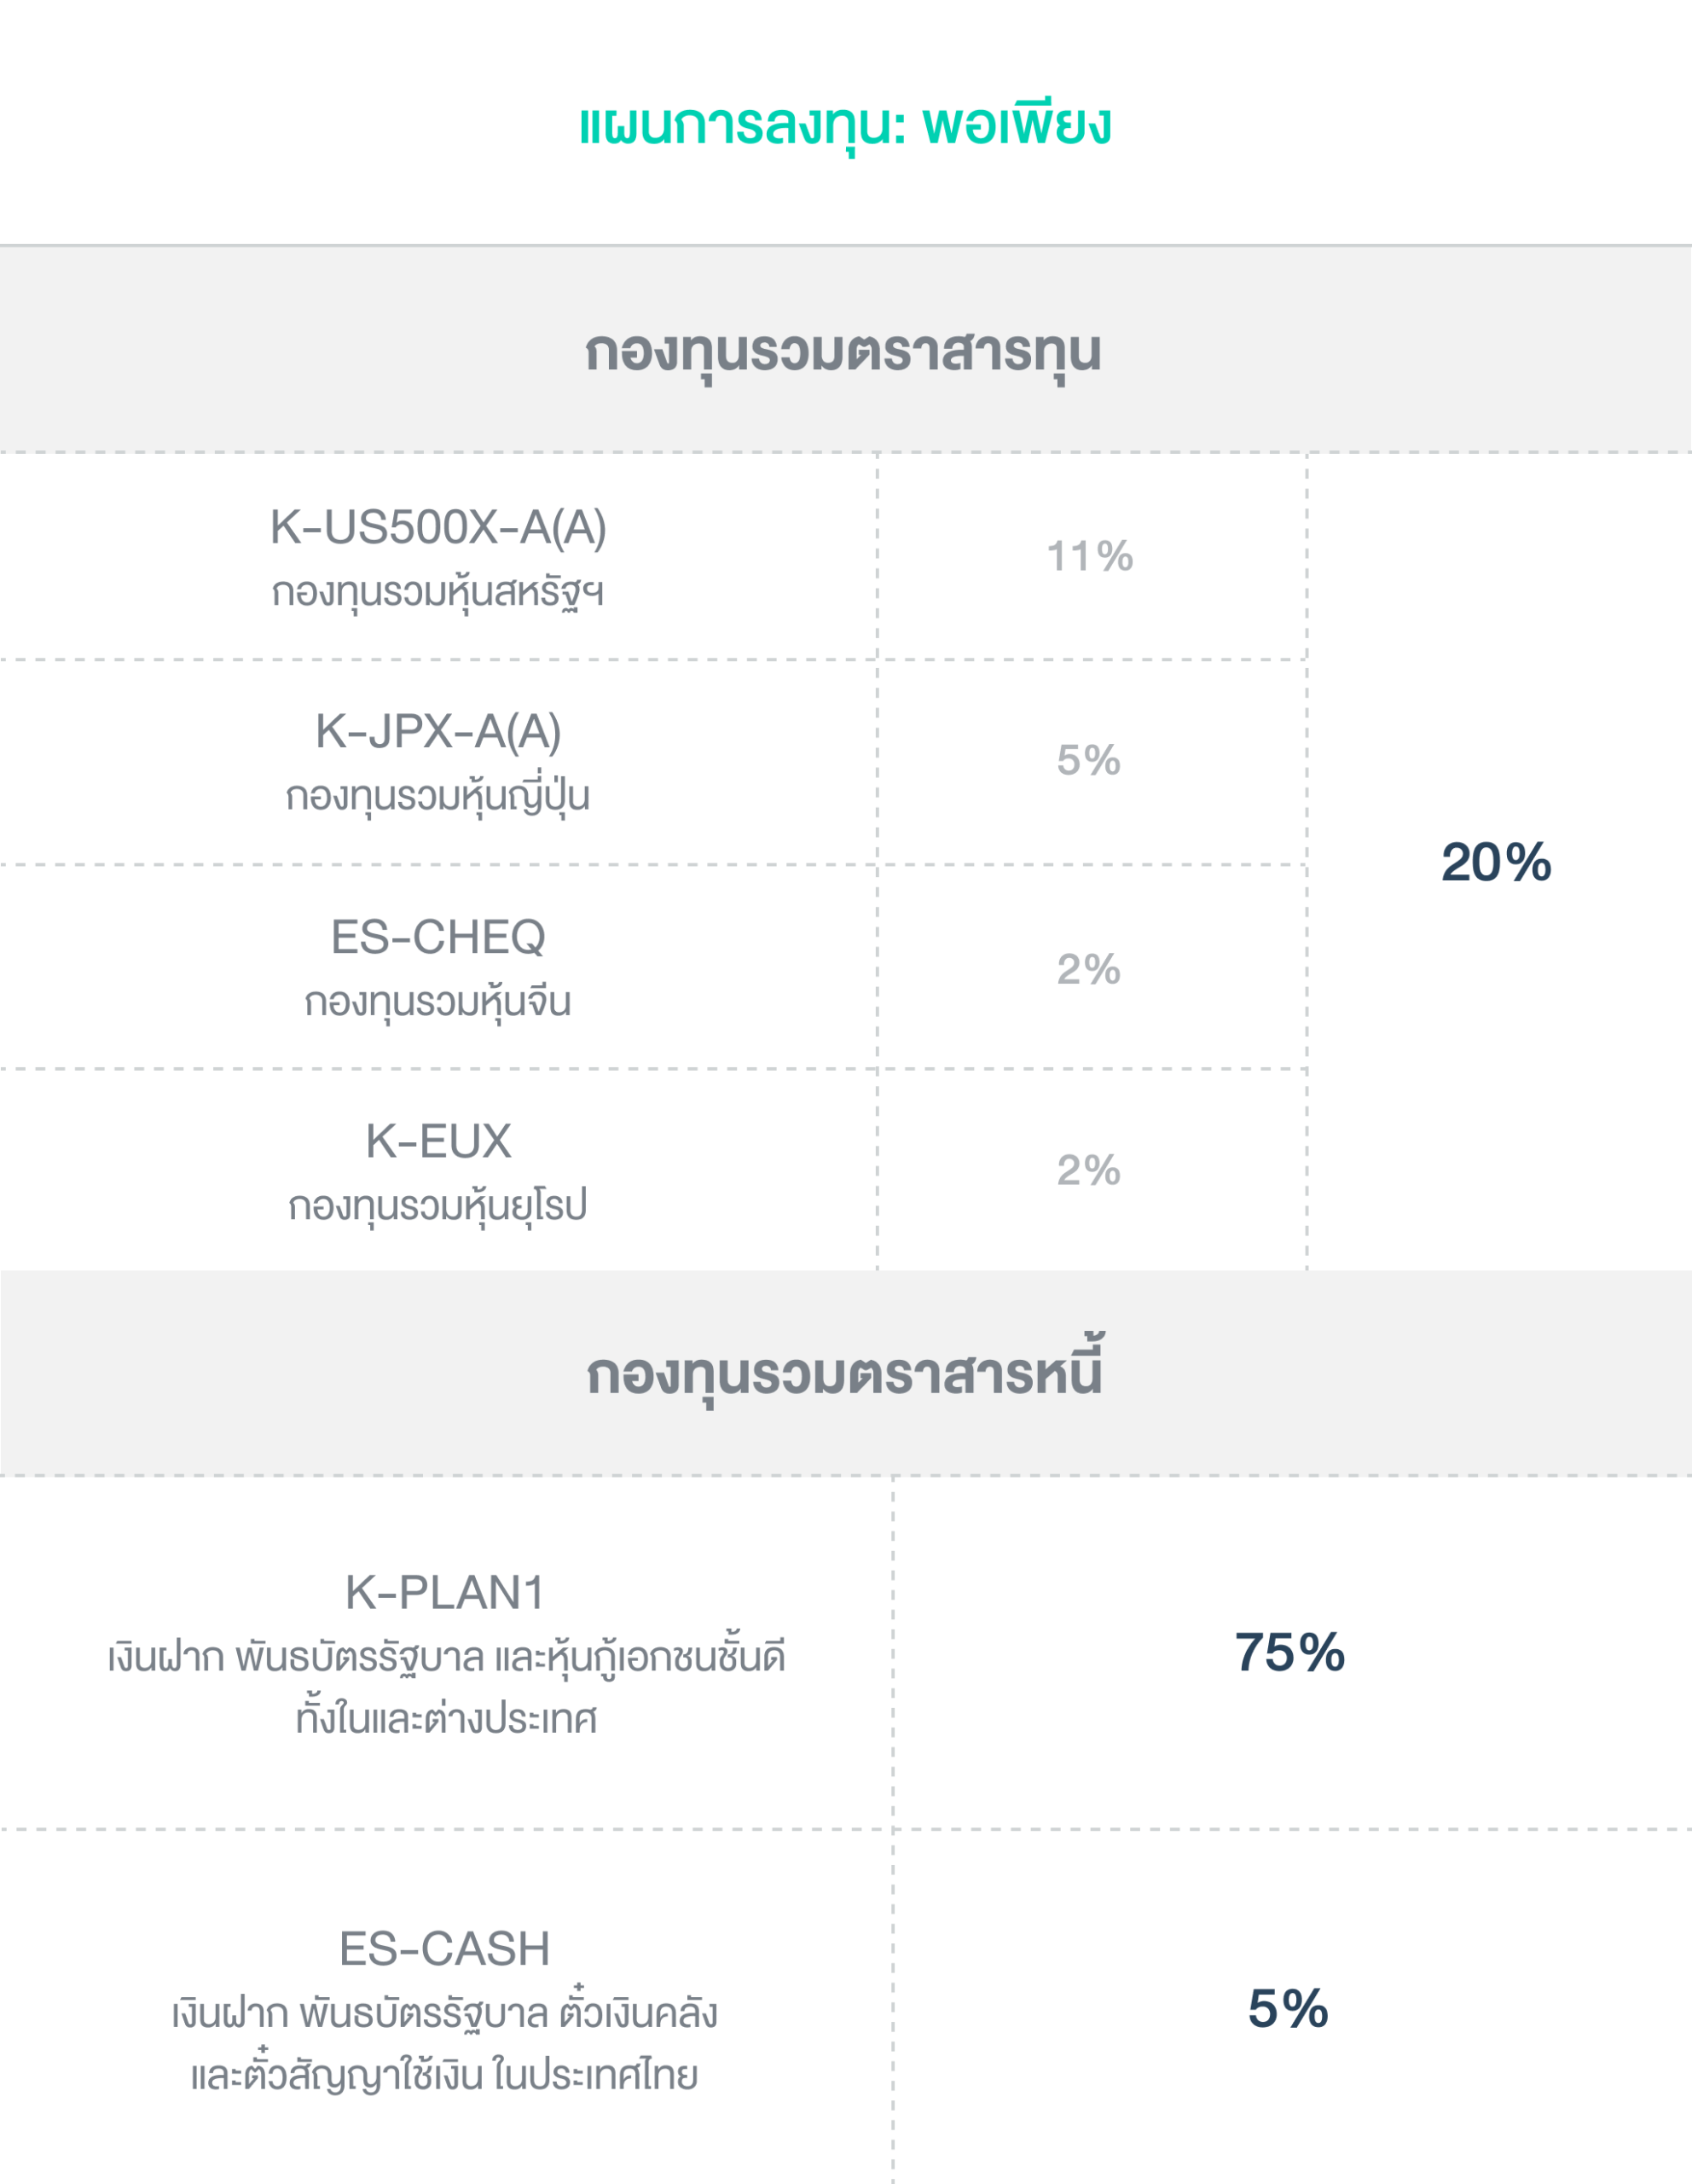Open the K-PLAN1 fund name

pyautogui.click(x=444, y=1593)
